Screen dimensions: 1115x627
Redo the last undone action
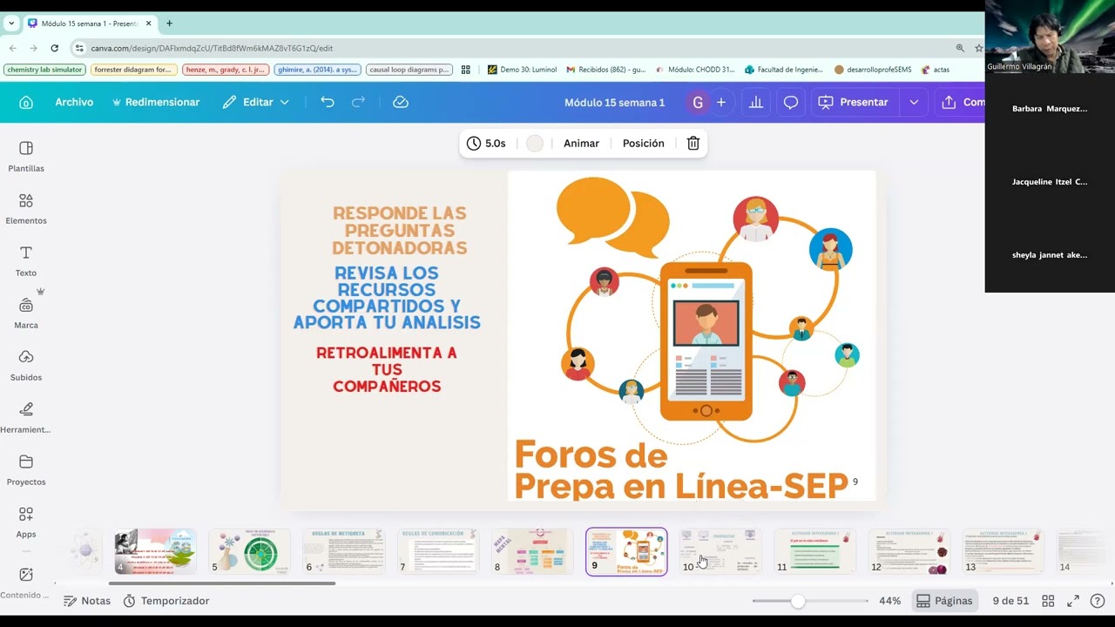(x=358, y=102)
